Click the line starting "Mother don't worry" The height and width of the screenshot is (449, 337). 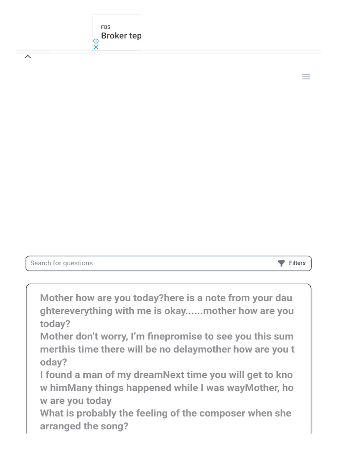[x=167, y=337]
